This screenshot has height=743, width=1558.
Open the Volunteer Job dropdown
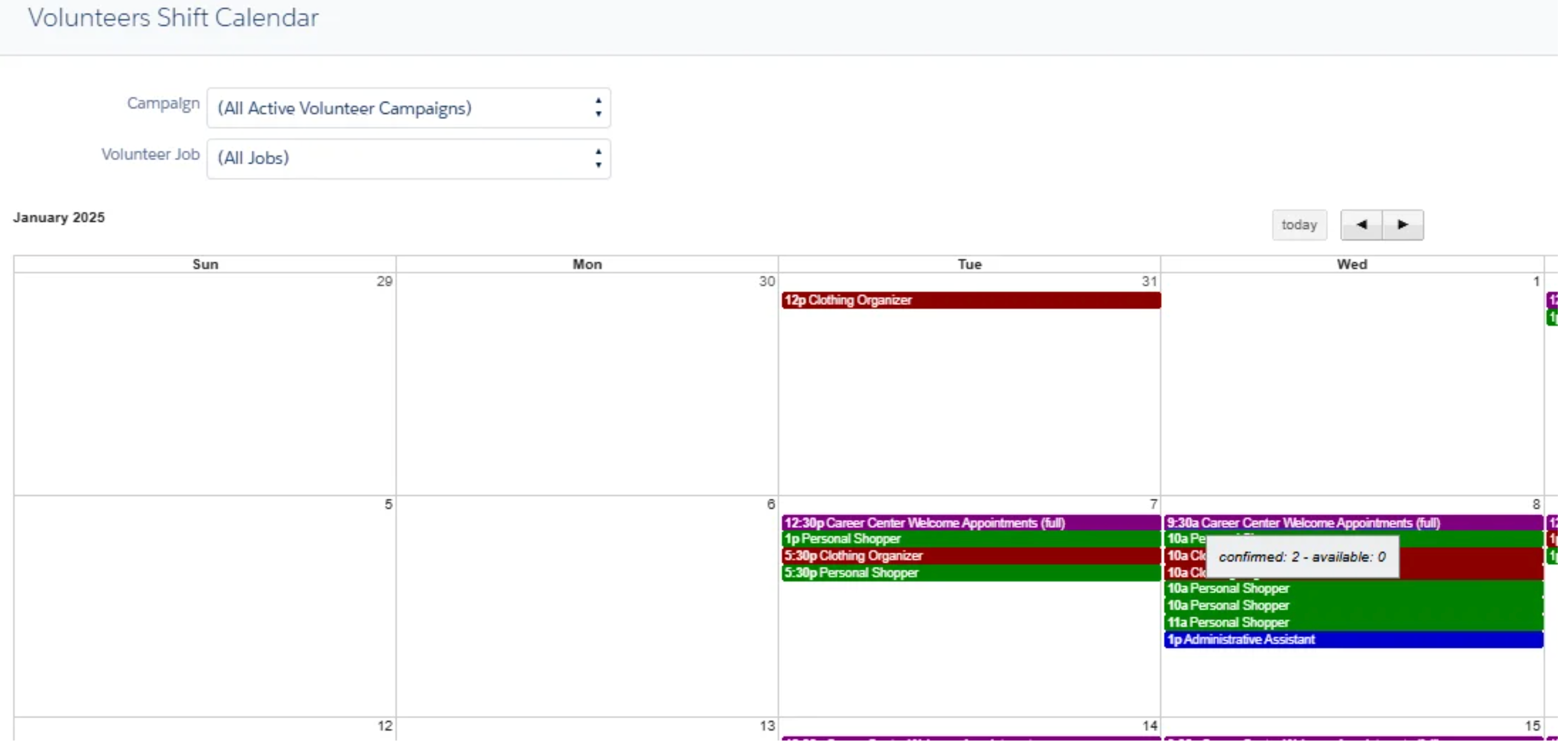[408, 159]
